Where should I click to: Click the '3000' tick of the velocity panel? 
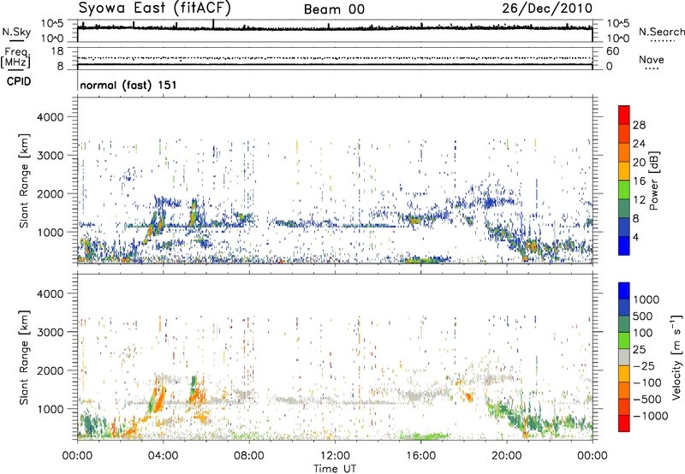tap(51, 332)
